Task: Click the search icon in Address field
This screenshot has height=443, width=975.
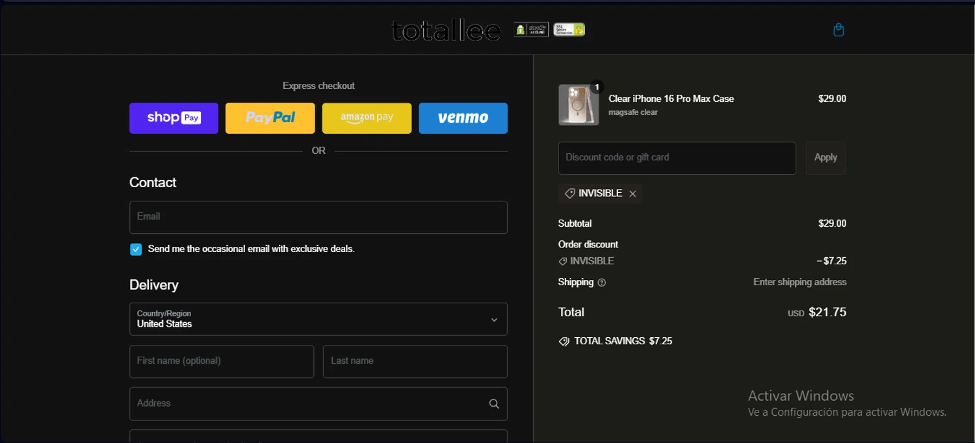Action: pyautogui.click(x=494, y=403)
